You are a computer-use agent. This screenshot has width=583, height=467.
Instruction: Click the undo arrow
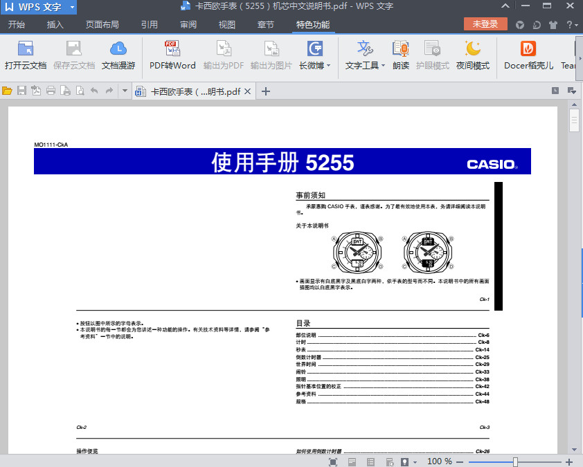point(94,91)
